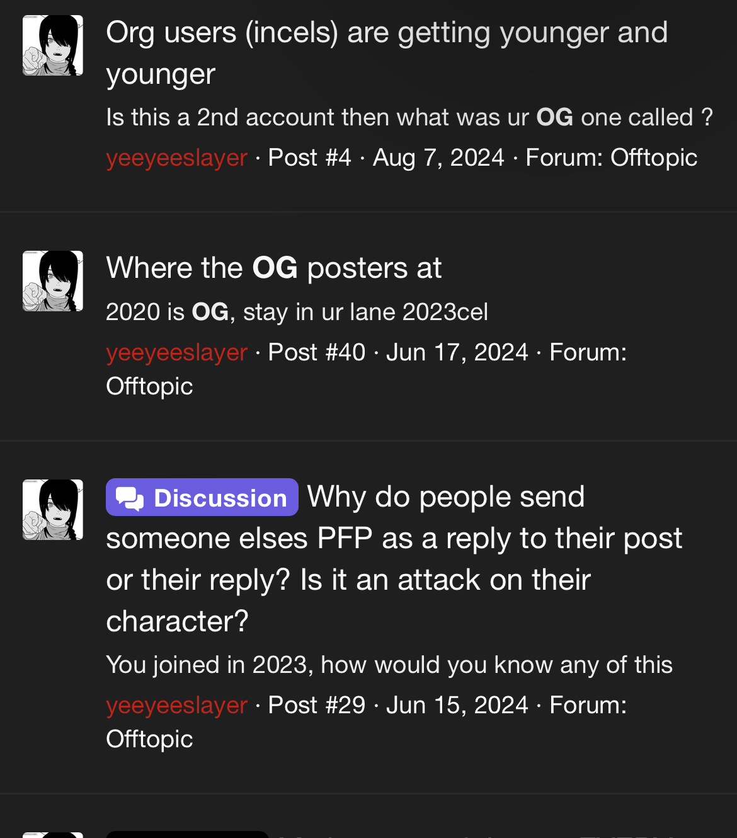The height and width of the screenshot is (838, 737).
Task: Open thread 'Where the OG posters at'
Action: [x=274, y=268]
